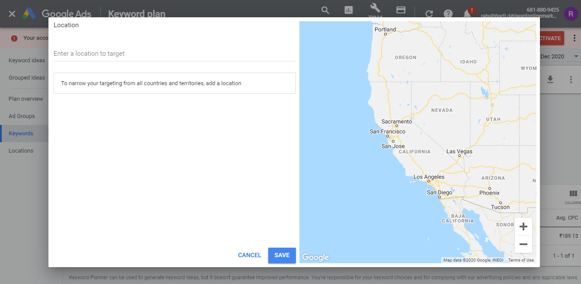Open the notifications bell icon
This screenshot has height=284, width=581.
(468, 13)
